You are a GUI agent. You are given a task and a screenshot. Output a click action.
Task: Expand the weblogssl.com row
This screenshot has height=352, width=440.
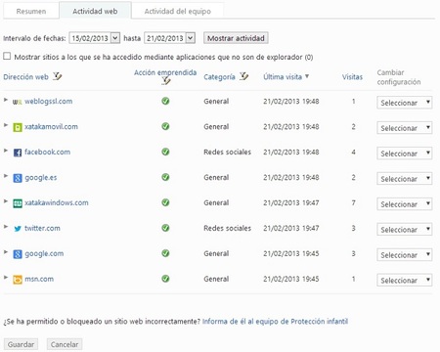[6, 100]
